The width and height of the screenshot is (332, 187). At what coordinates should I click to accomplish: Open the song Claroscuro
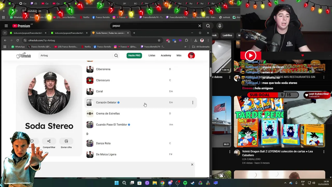103,80
